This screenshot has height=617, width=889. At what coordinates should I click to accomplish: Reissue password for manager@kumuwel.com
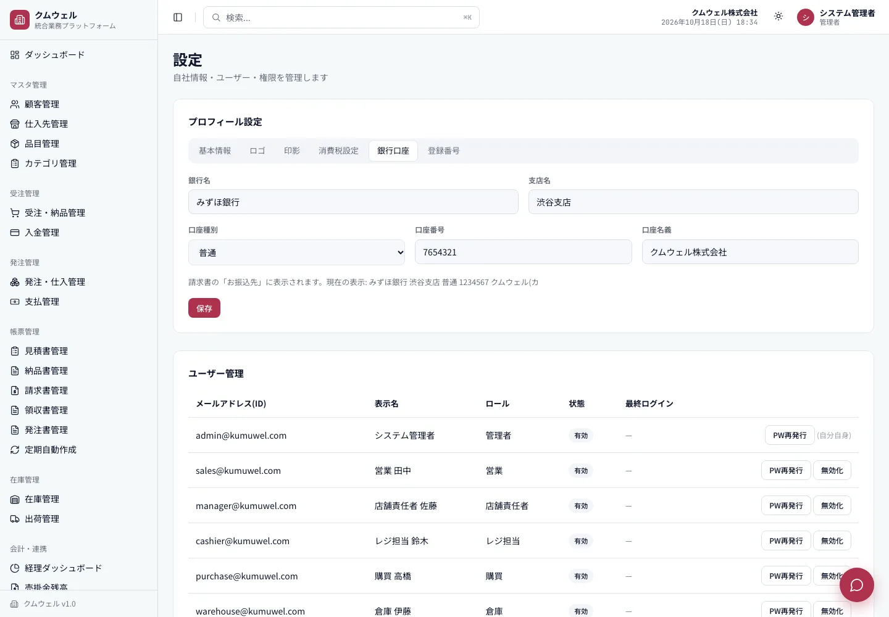pos(786,506)
